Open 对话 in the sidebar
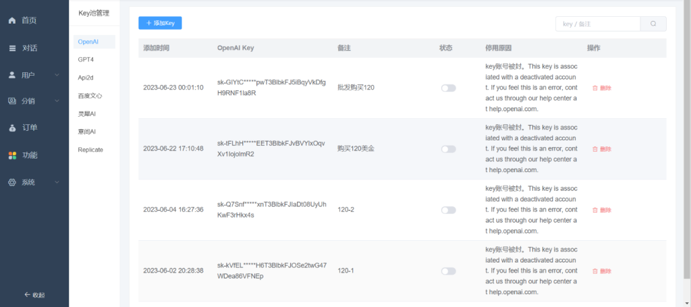The image size is (691, 307). [x=30, y=48]
